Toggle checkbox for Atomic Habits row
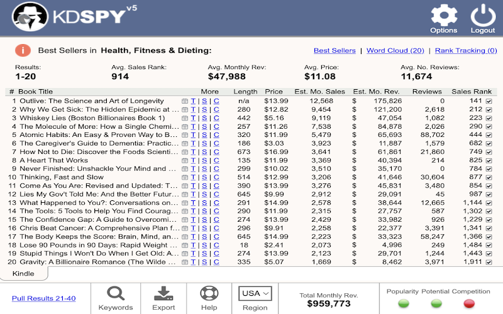 [x=489, y=135]
